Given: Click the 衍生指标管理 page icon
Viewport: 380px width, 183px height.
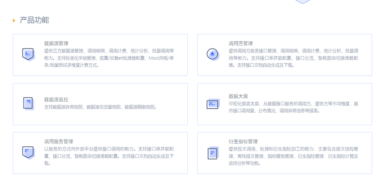Looking at the screenshot, I should pyautogui.click(x=213, y=153).
